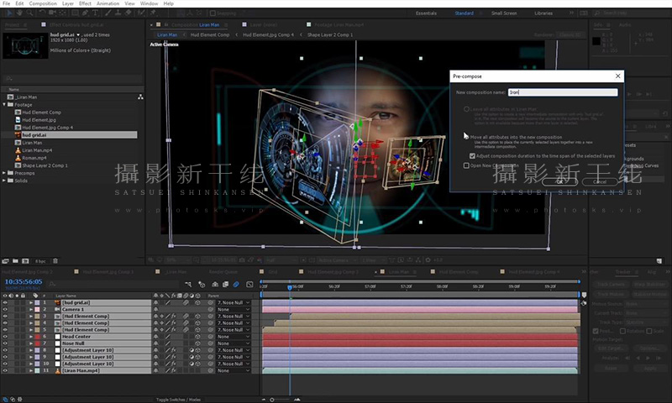Expand Camera 1 layer properties
This screenshot has height=403, width=672.
(31, 309)
